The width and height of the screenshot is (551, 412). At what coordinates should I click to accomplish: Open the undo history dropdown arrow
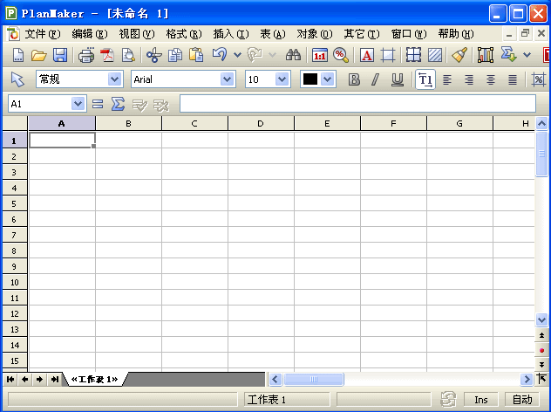point(237,55)
